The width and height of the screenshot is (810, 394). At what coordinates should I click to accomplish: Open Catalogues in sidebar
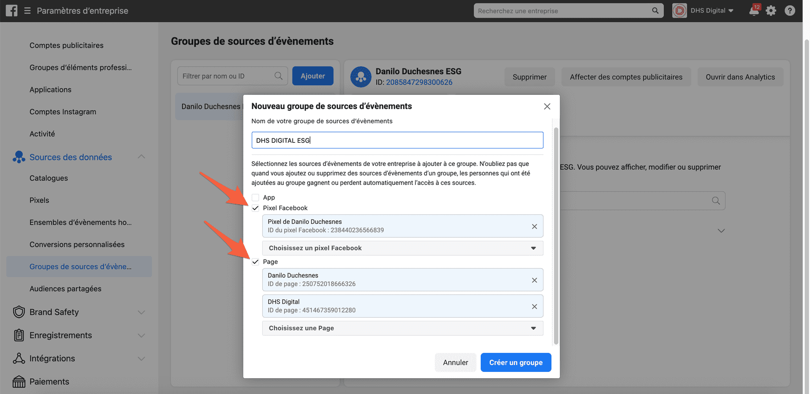tap(49, 178)
